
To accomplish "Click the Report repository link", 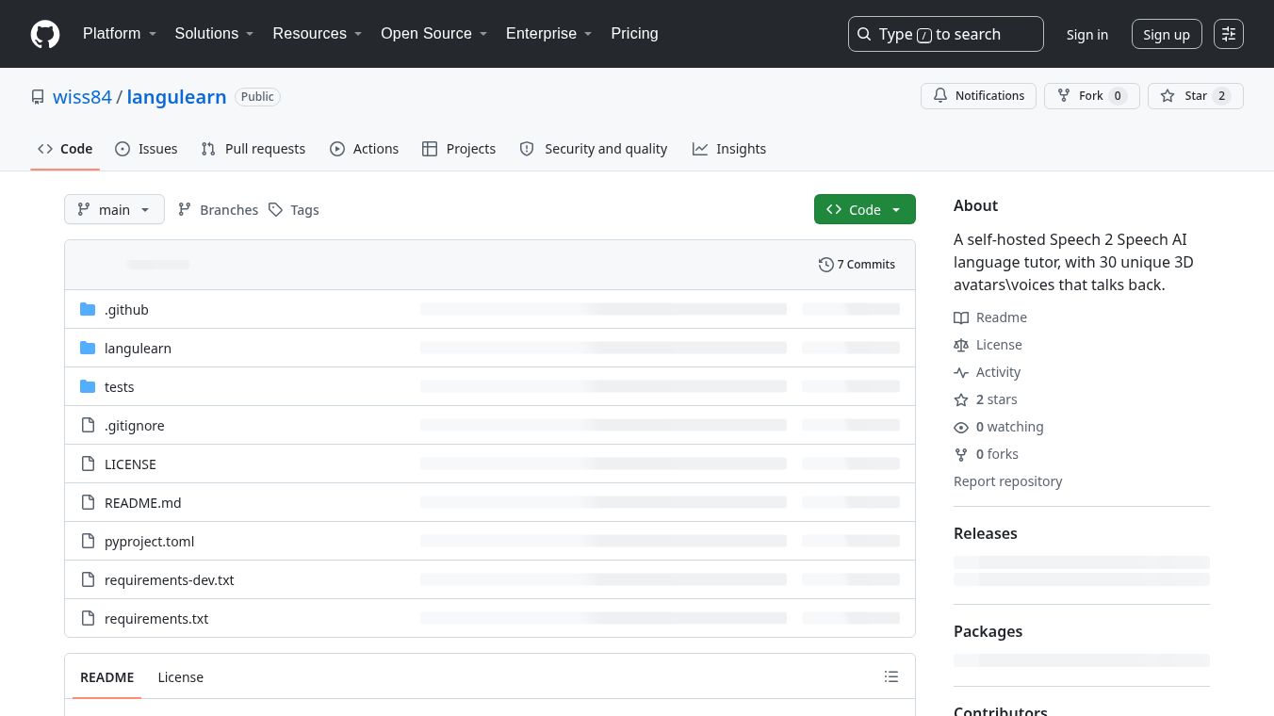I will coord(1007,481).
